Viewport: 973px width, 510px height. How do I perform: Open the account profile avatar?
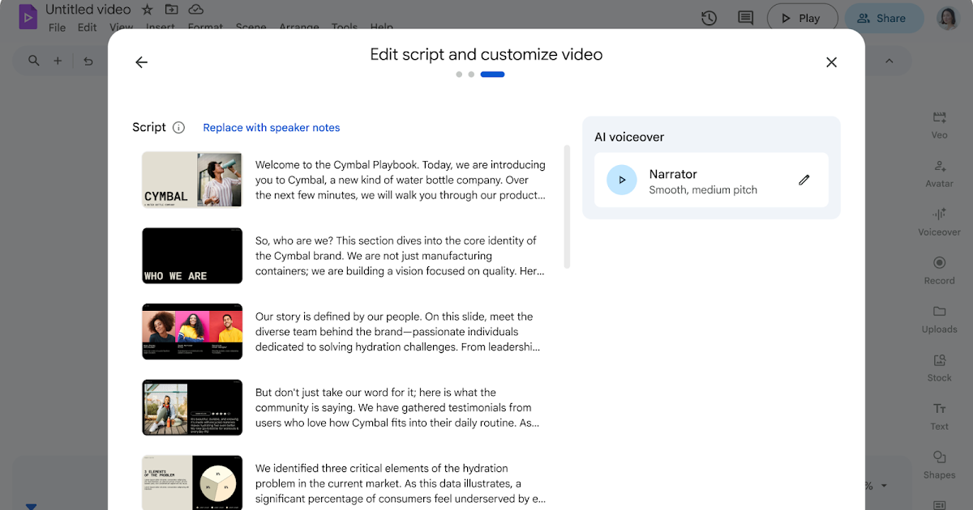coord(947,18)
